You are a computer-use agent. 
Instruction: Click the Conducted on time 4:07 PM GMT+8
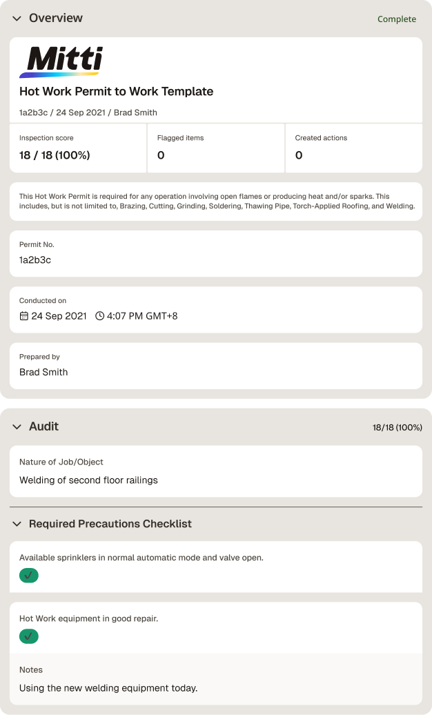[142, 316]
